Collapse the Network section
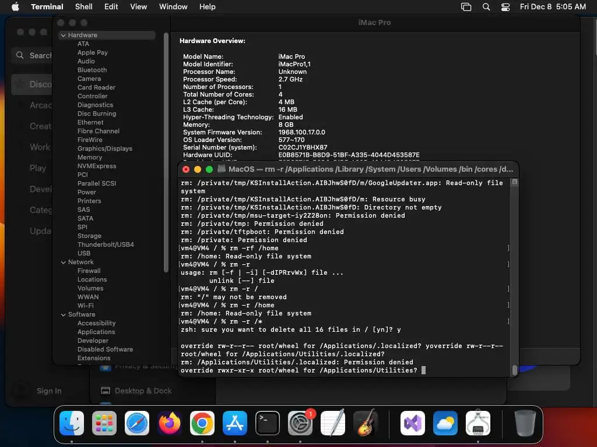 coord(63,262)
